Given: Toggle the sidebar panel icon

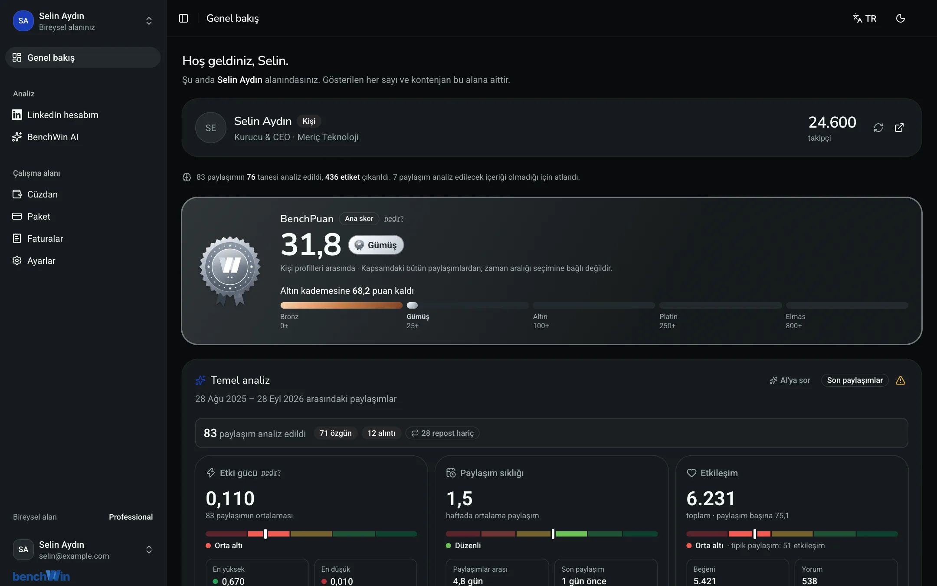Looking at the screenshot, I should click(183, 18).
